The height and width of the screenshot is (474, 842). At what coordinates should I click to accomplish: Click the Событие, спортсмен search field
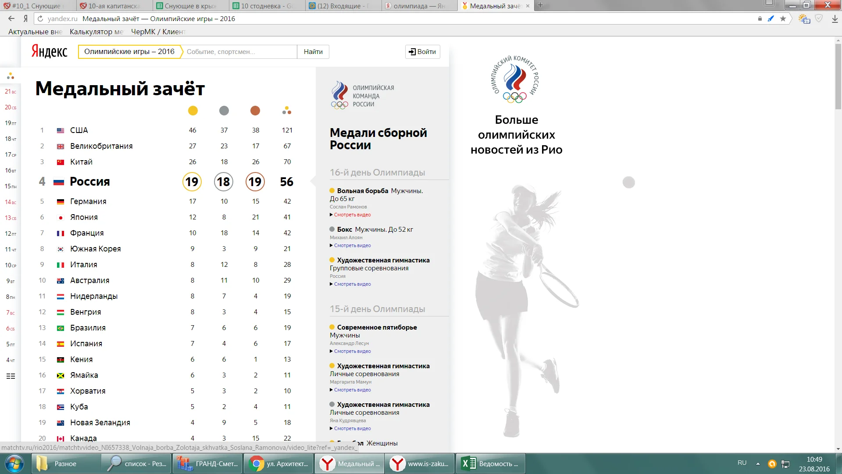click(239, 51)
